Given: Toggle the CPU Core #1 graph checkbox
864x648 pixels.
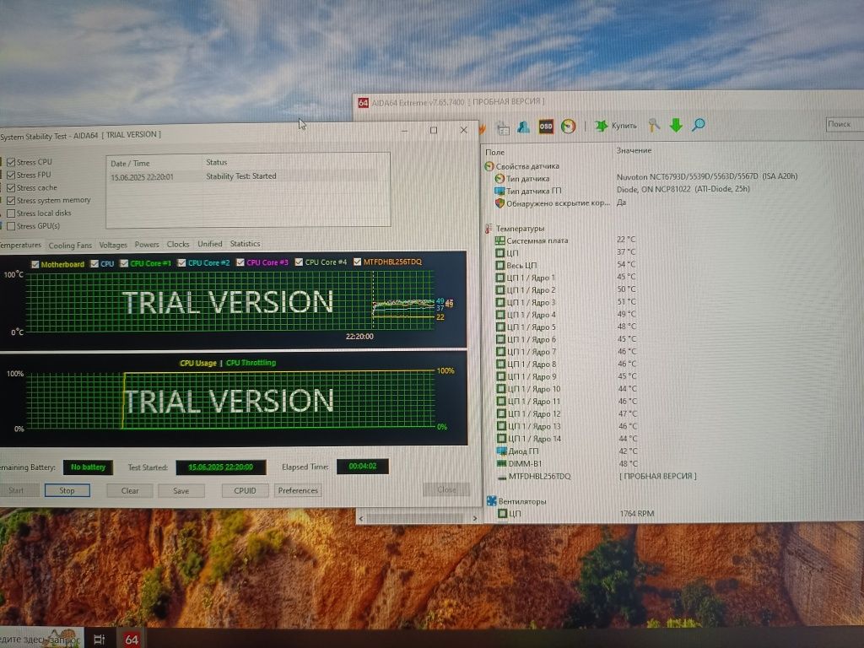Looking at the screenshot, I should coord(124,263).
